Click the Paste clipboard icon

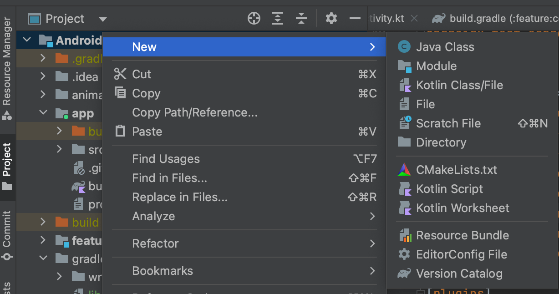click(120, 131)
